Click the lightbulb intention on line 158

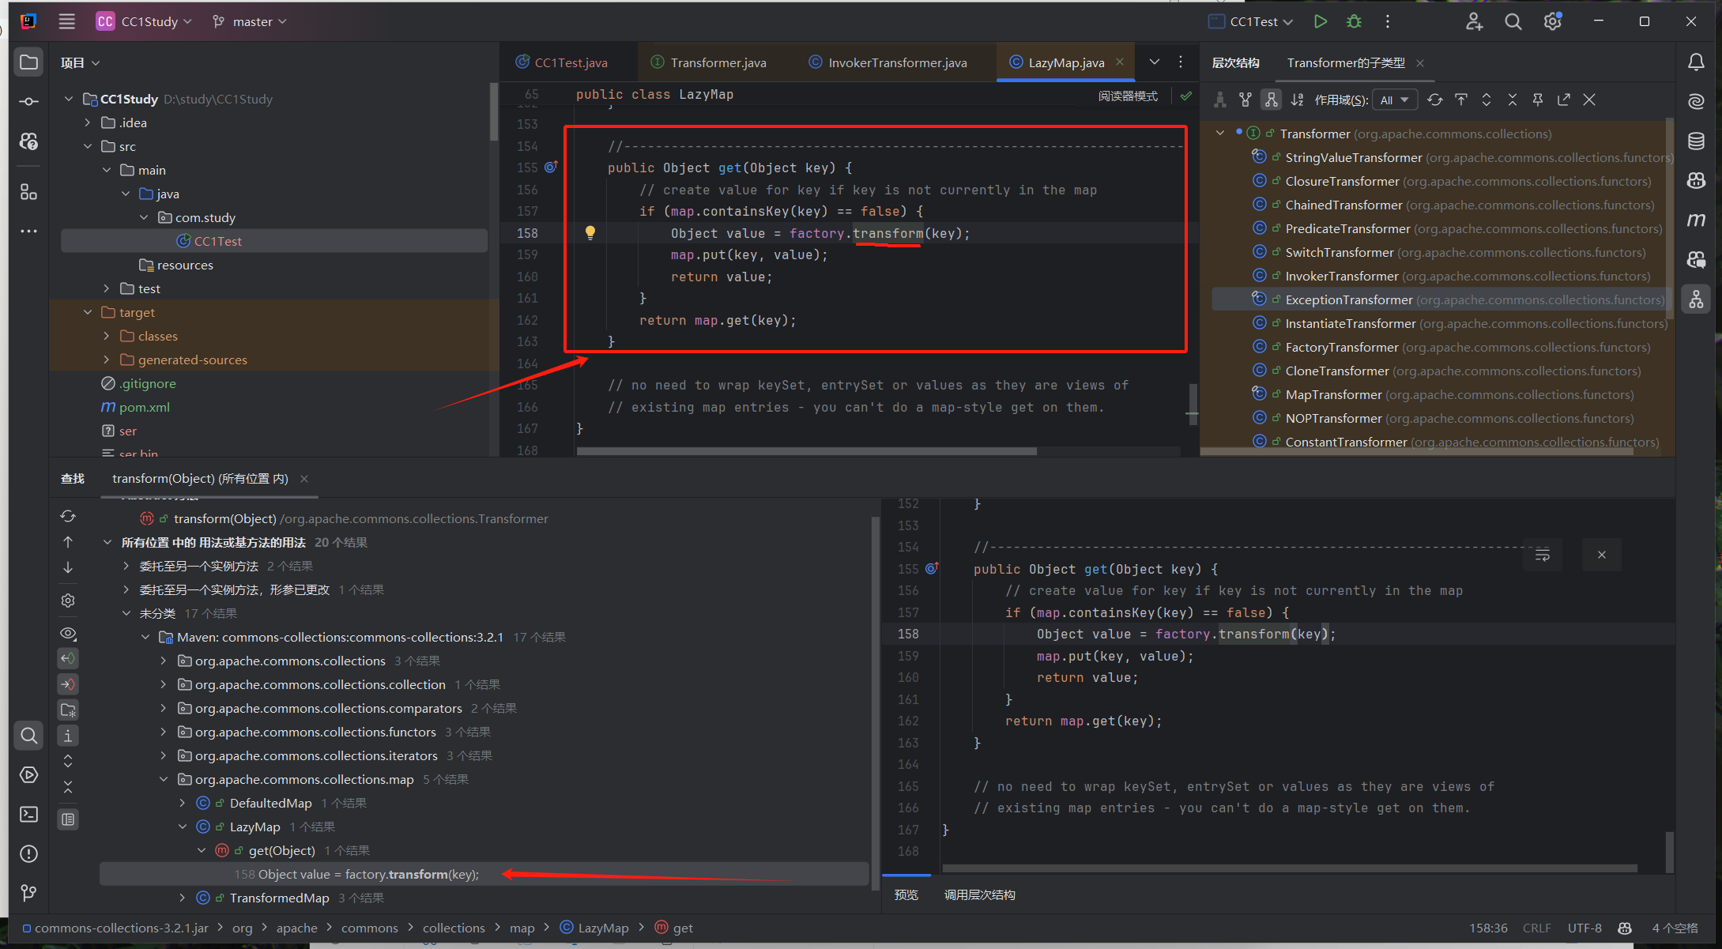point(590,232)
